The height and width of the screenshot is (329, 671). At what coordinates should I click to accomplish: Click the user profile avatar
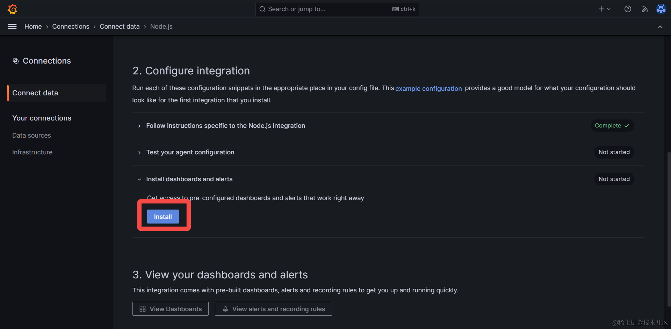(661, 9)
